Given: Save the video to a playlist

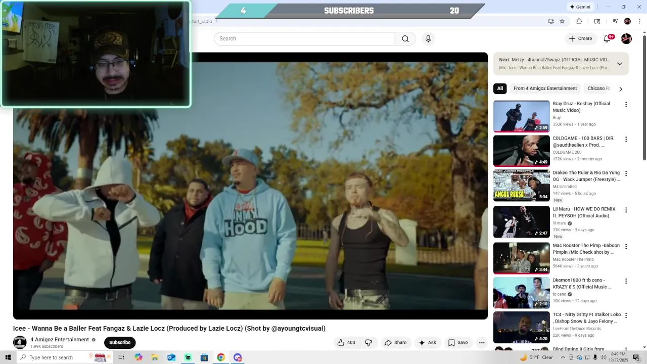Looking at the screenshot, I should (457, 343).
